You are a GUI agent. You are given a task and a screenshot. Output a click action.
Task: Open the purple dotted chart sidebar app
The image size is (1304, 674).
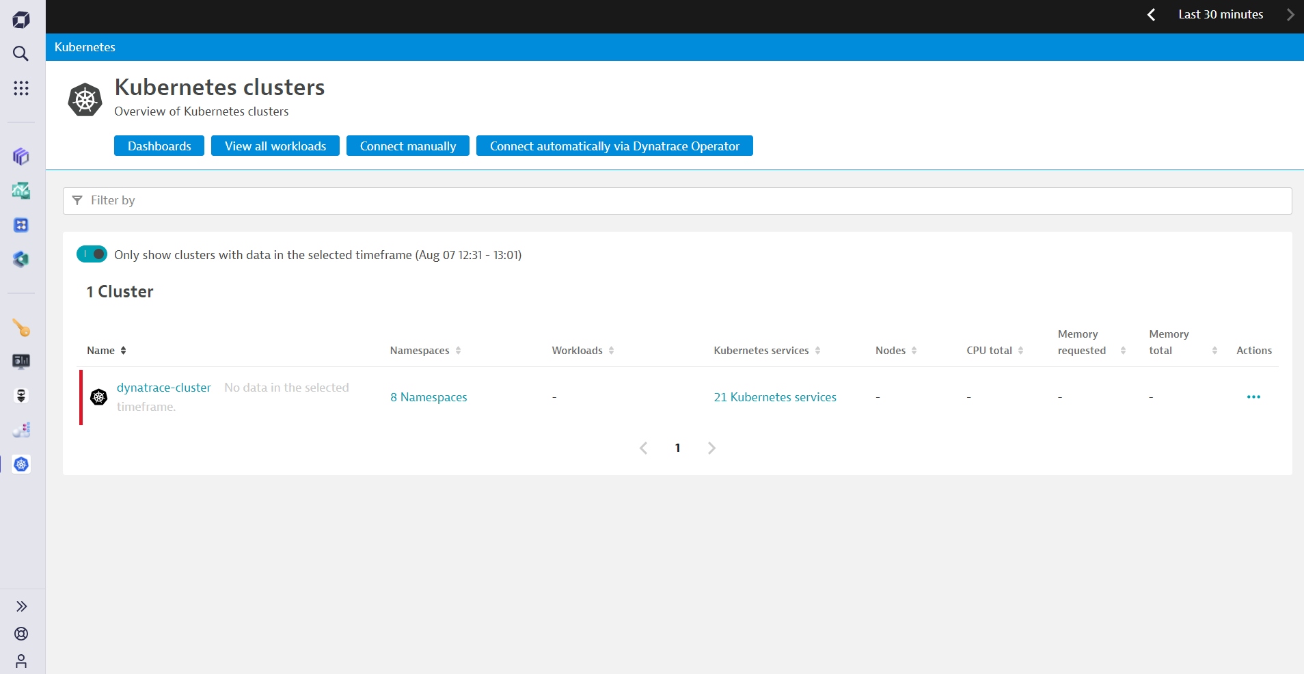[x=21, y=430]
